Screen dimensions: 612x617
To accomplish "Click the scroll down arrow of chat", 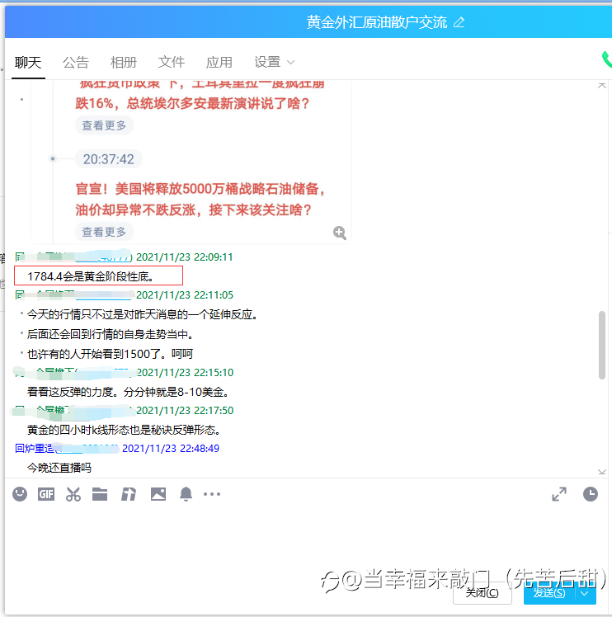I will [x=602, y=472].
